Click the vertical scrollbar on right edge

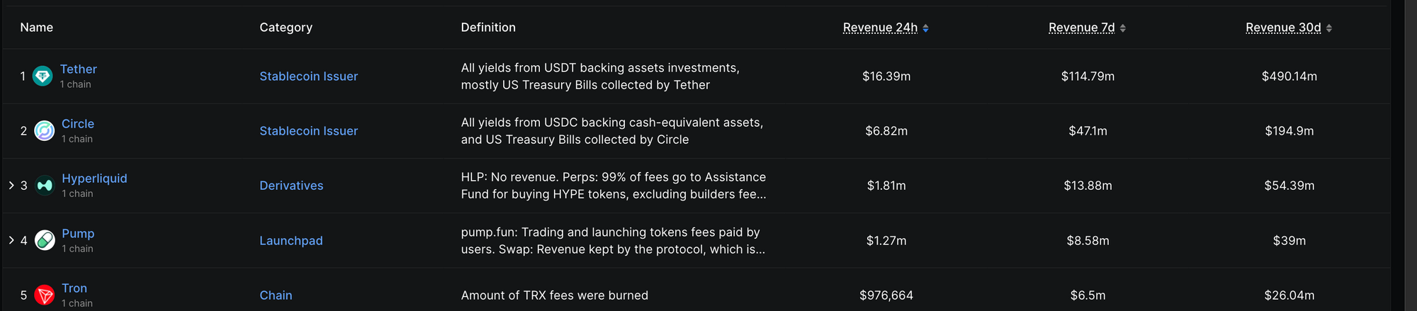point(1411,155)
